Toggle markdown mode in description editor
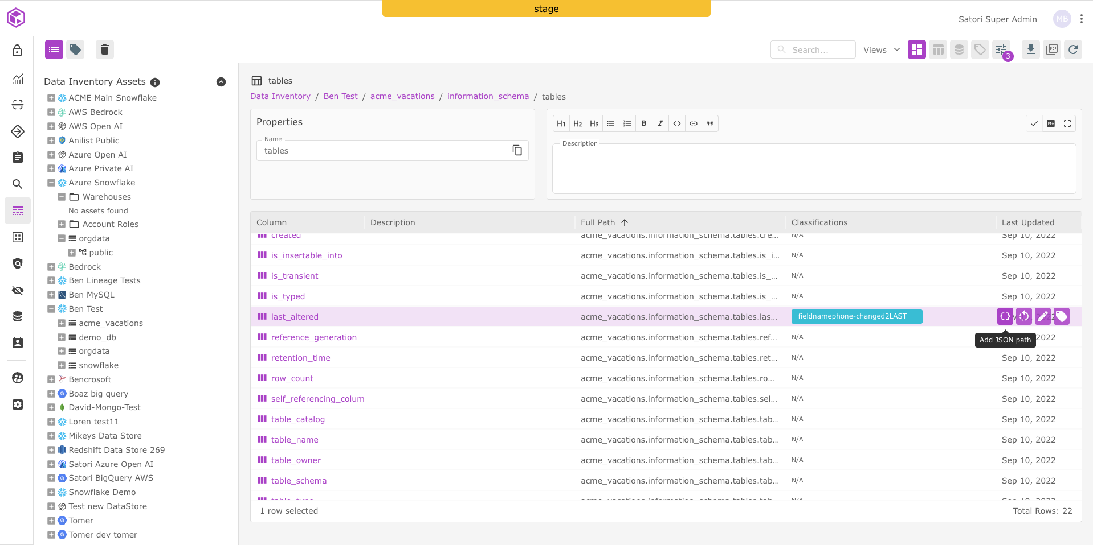1093x545 pixels. point(1051,123)
